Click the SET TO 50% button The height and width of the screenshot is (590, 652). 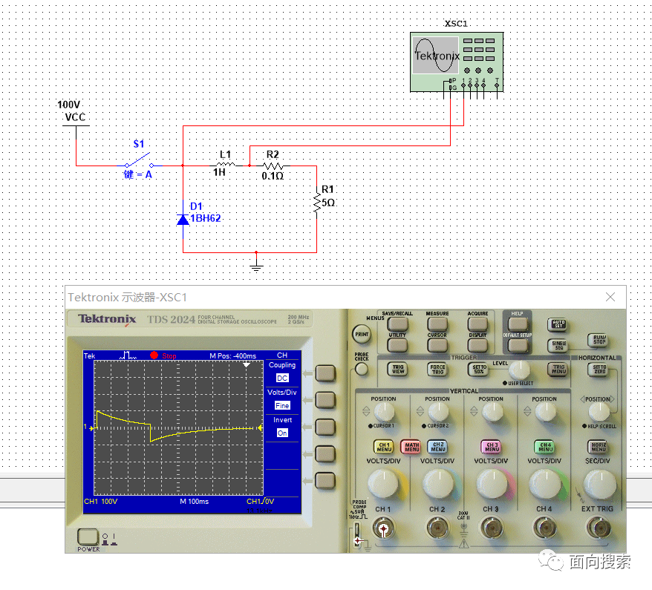click(479, 369)
